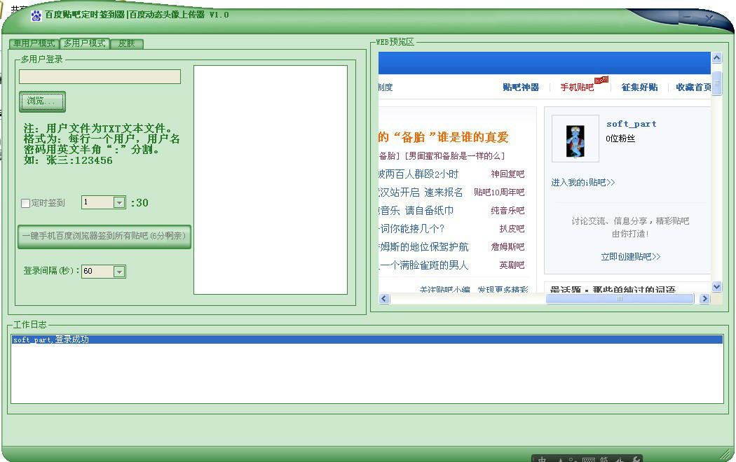This screenshot has width=736, height=462.
Task: Click web preview horizontal scrollbar left arrow
Action: pos(384,298)
